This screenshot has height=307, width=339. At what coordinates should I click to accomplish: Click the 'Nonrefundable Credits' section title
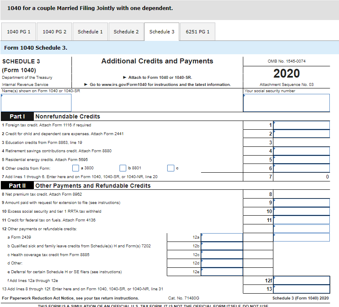coord(68,116)
